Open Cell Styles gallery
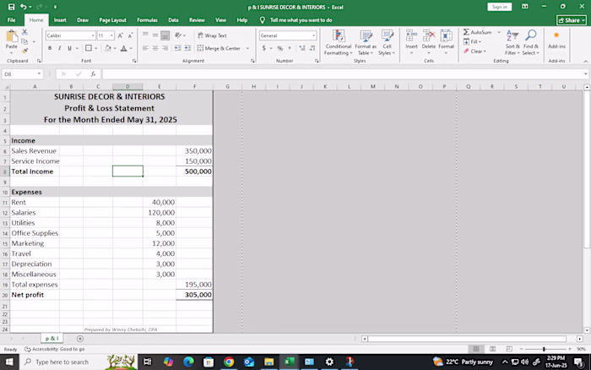The width and height of the screenshot is (591, 370). (x=387, y=42)
